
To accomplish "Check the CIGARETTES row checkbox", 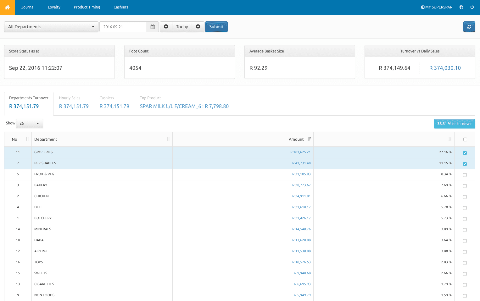I will (465, 285).
